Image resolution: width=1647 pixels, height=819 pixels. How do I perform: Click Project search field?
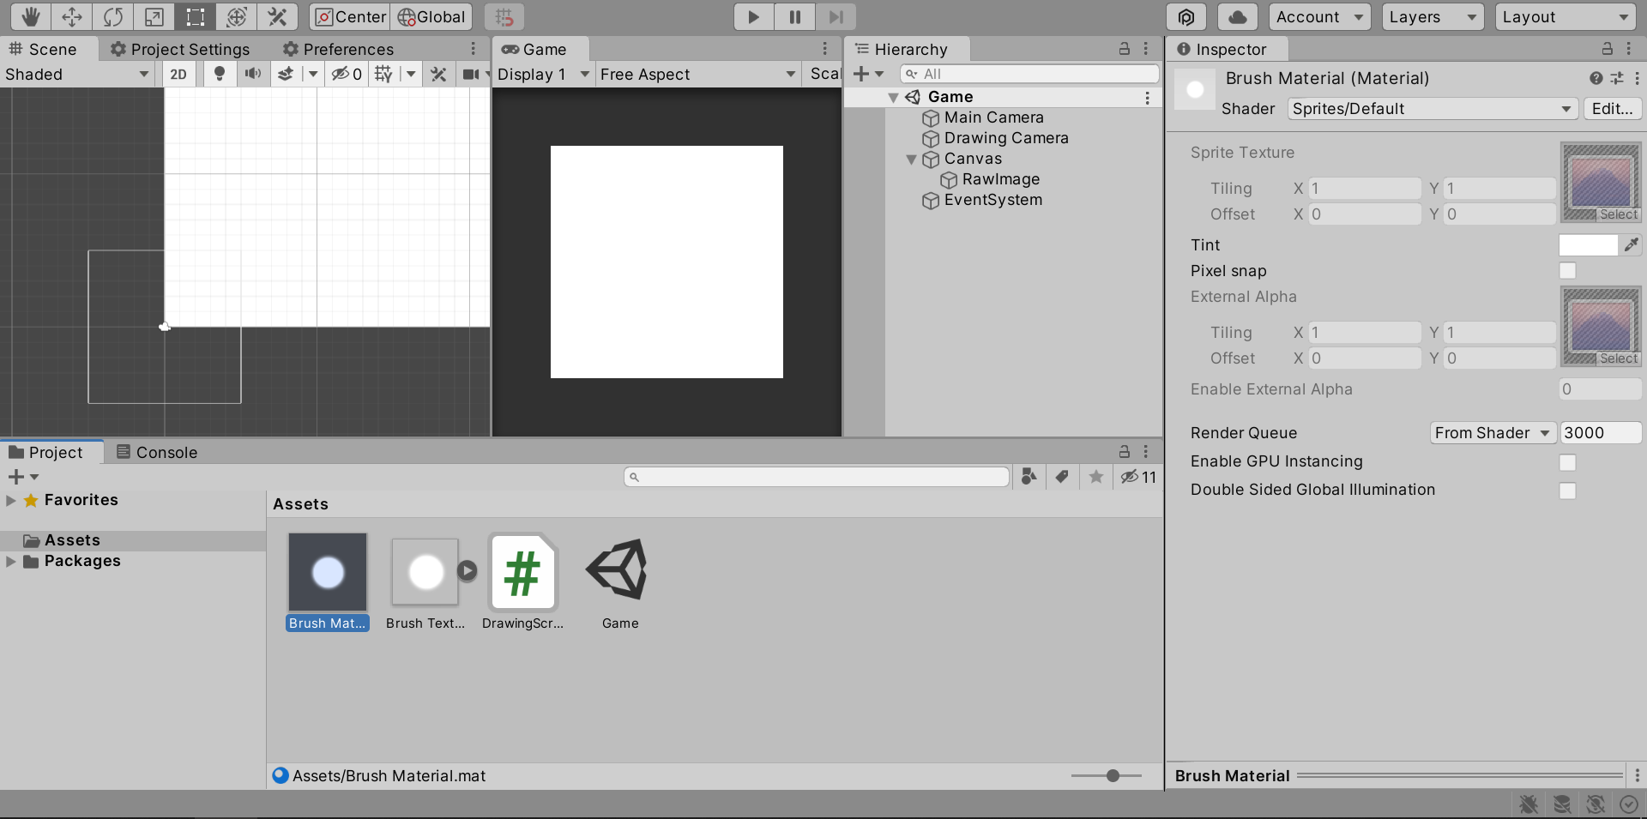tap(817, 477)
